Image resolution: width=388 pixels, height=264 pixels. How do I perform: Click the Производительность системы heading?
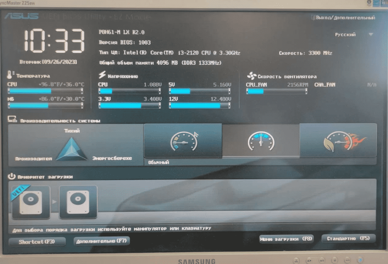[x=60, y=121]
